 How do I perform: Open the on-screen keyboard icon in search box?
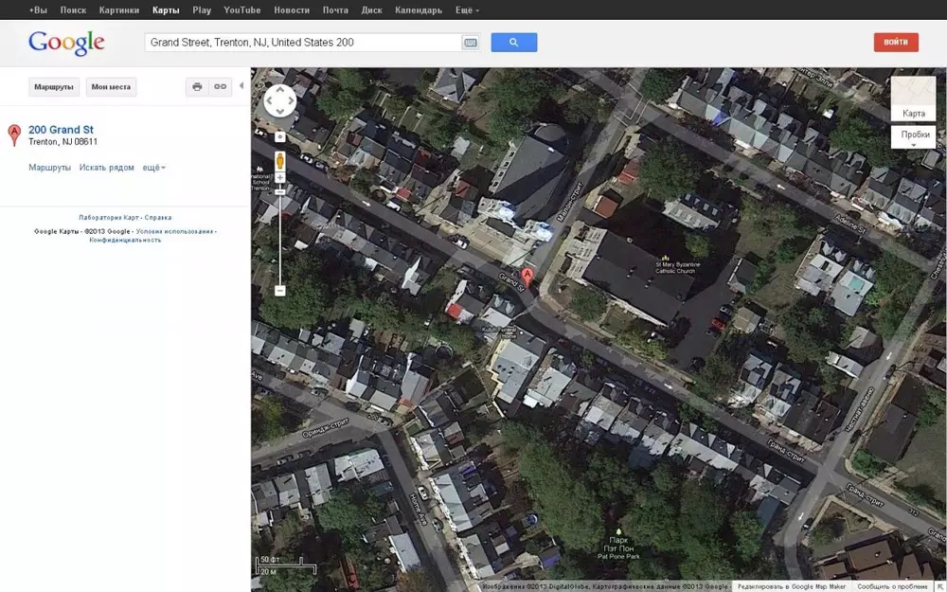(x=470, y=43)
